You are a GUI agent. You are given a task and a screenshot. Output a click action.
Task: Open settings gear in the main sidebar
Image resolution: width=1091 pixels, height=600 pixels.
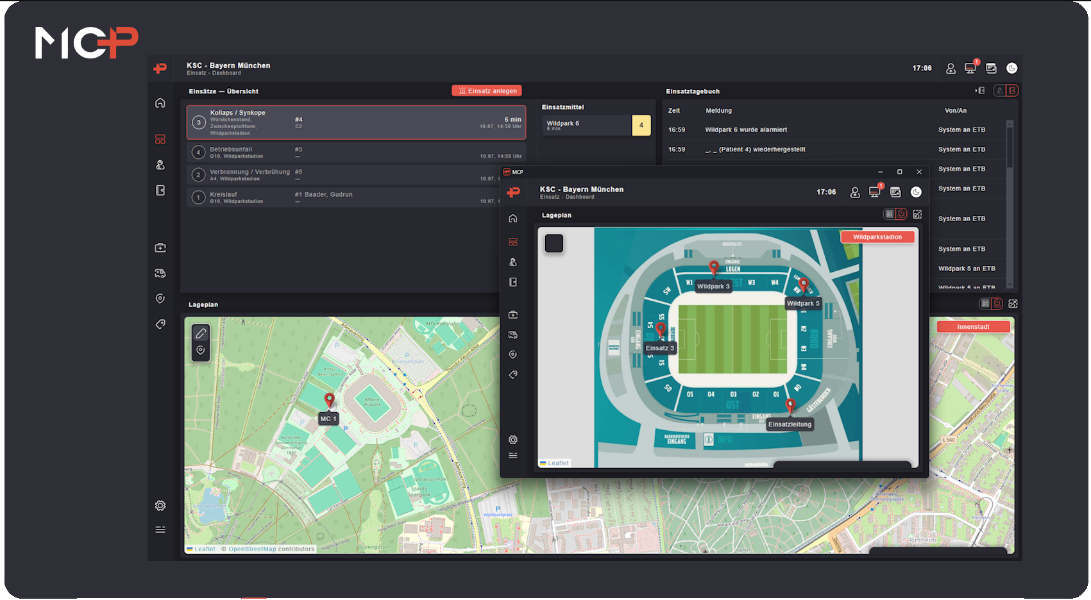click(x=160, y=506)
